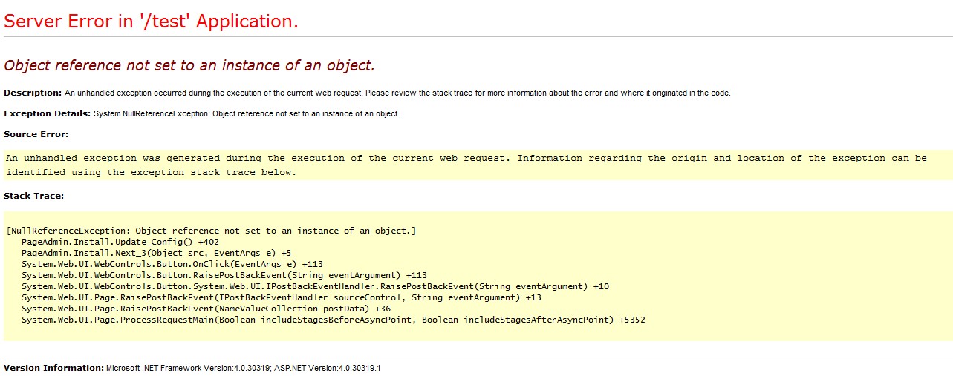Click the bold 'Description:' label
Screen dimensions: 953x376
click(x=33, y=93)
